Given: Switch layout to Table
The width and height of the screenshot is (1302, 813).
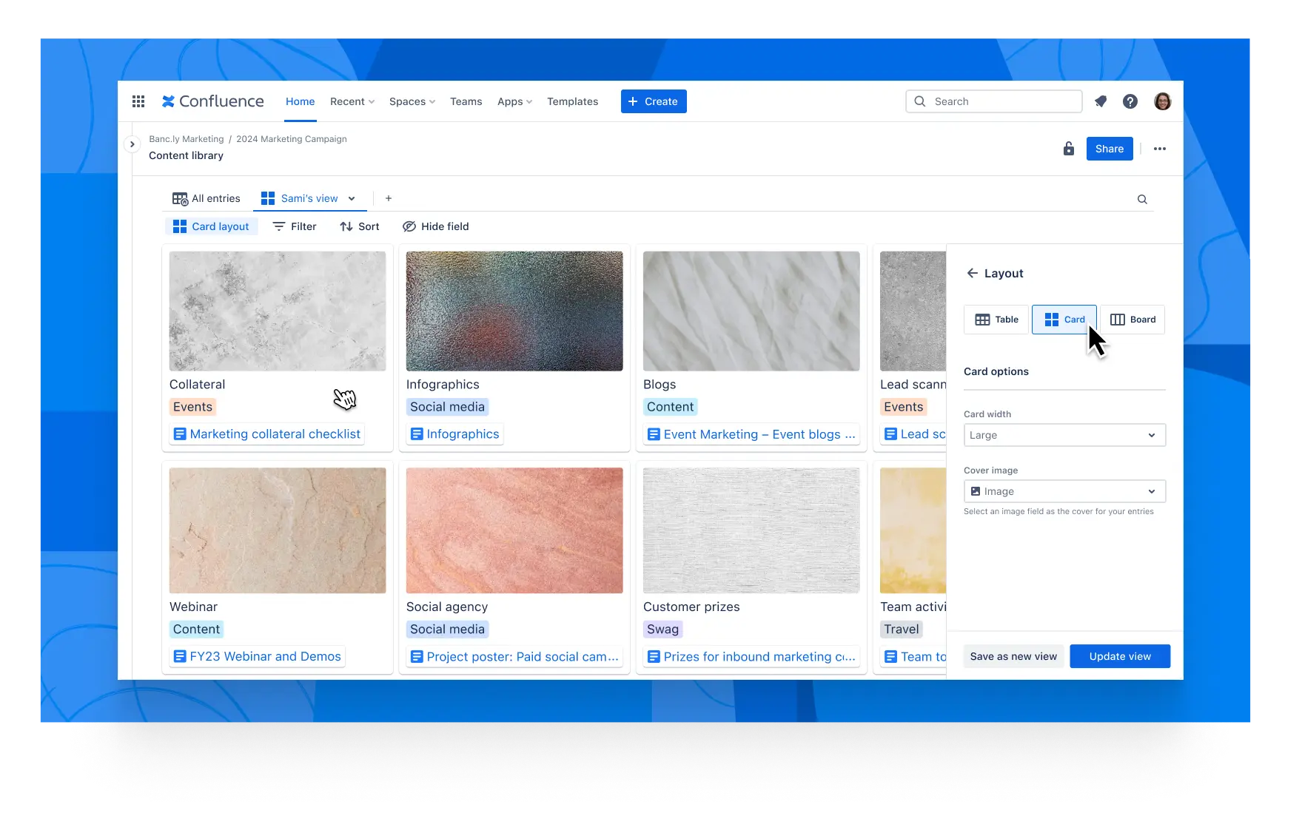Looking at the screenshot, I should click(996, 320).
